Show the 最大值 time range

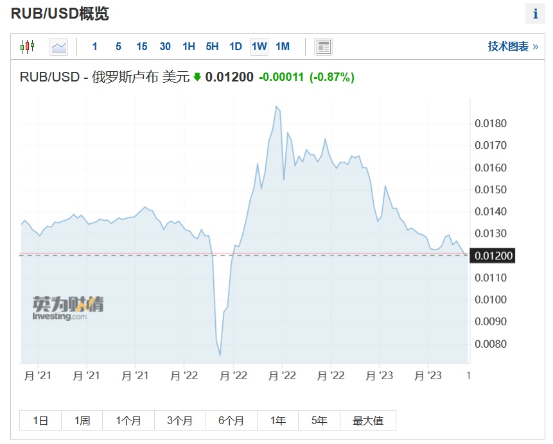pos(368,420)
